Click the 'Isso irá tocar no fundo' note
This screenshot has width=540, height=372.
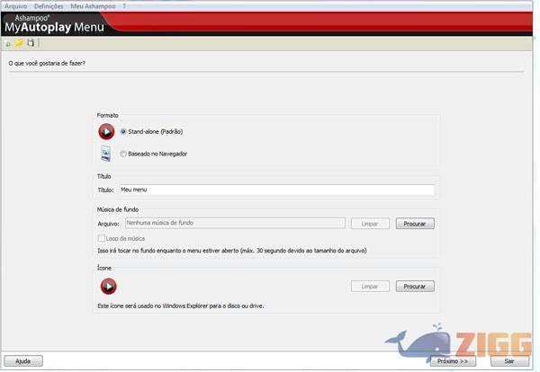[232, 251]
